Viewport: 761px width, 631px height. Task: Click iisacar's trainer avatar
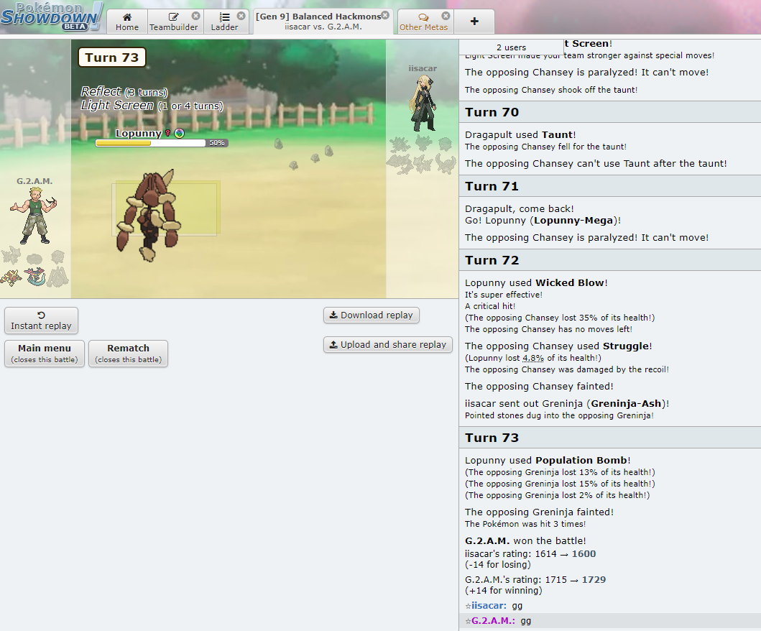[x=423, y=103]
